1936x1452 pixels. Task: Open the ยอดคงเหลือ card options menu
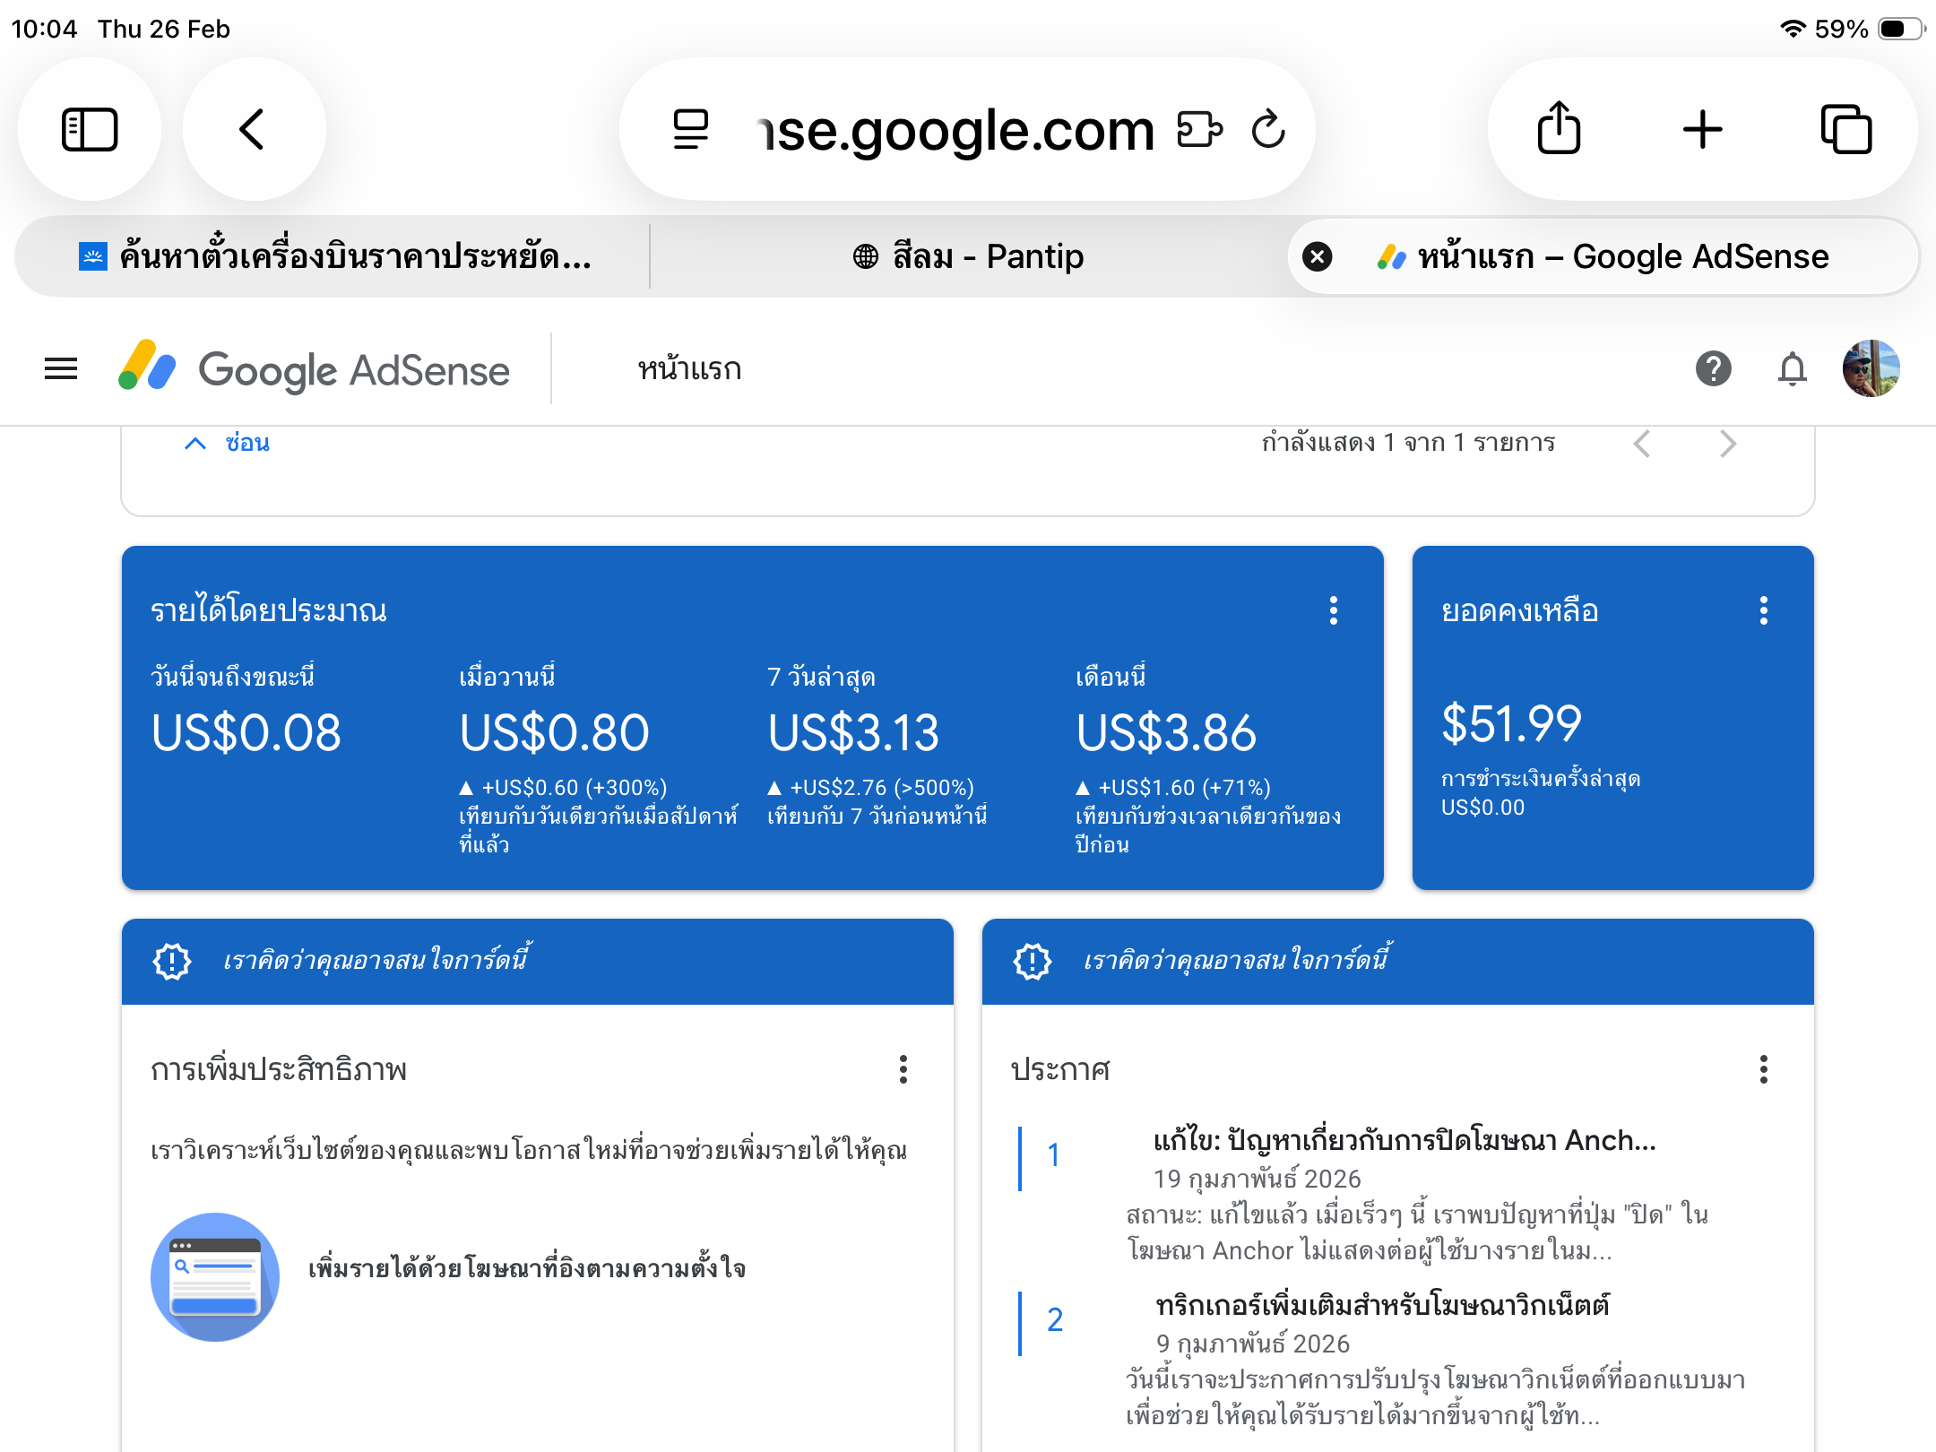1763,610
